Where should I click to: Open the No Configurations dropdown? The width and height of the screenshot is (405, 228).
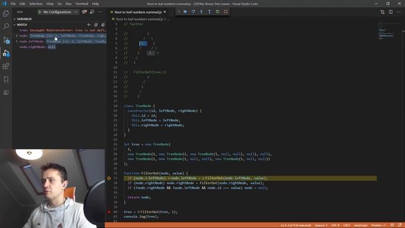pyautogui.click(x=60, y=12)
